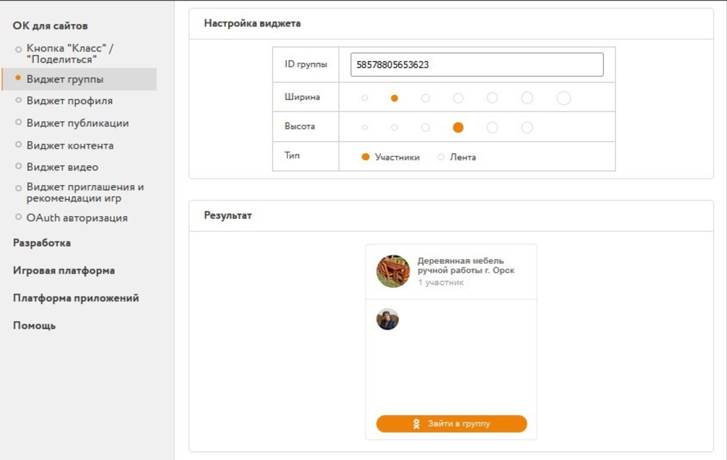
Task: Expand the «Игровая платформа» sidebar section
Action: [x=63, y=271]
